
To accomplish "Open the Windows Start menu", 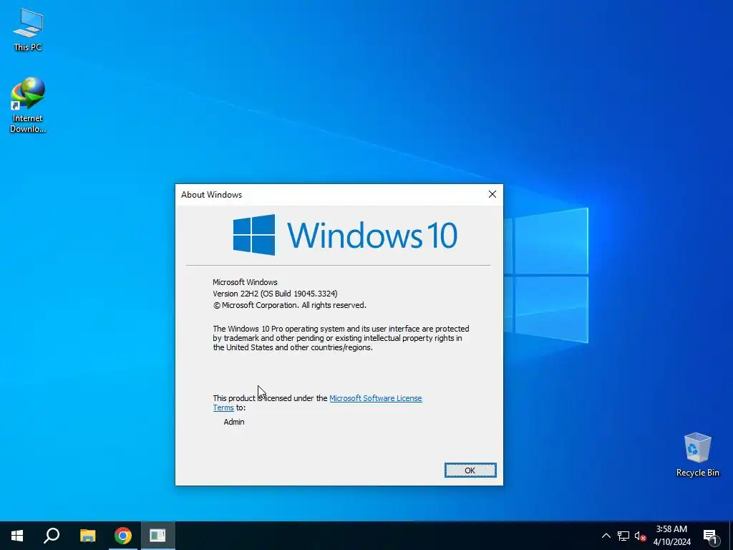I will [17, 536].
